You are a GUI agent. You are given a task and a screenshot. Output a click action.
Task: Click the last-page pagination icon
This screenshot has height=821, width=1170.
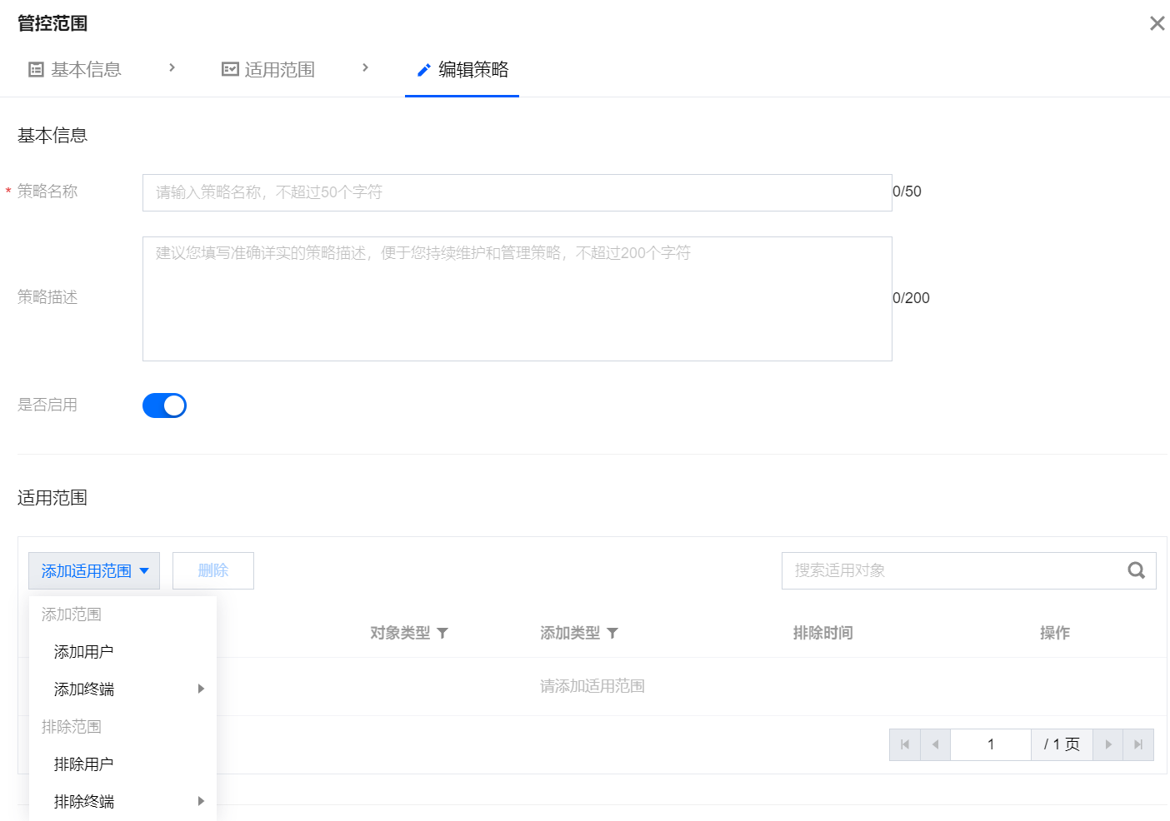[1138, 744]
